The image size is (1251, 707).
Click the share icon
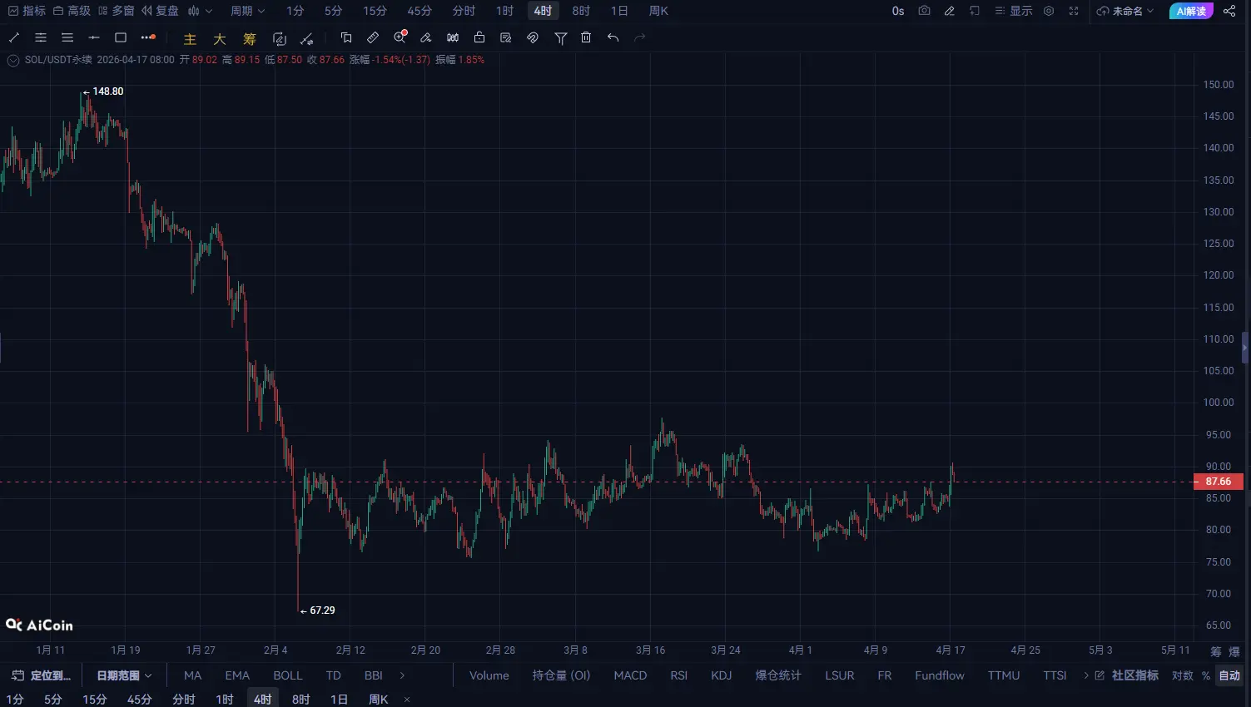(x=1229, y=11)
